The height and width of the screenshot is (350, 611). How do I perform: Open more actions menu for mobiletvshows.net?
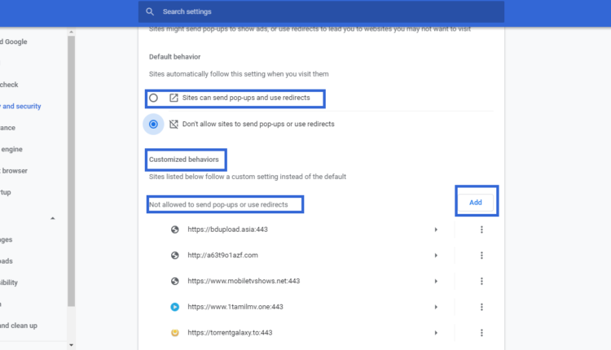click(481, 281)
